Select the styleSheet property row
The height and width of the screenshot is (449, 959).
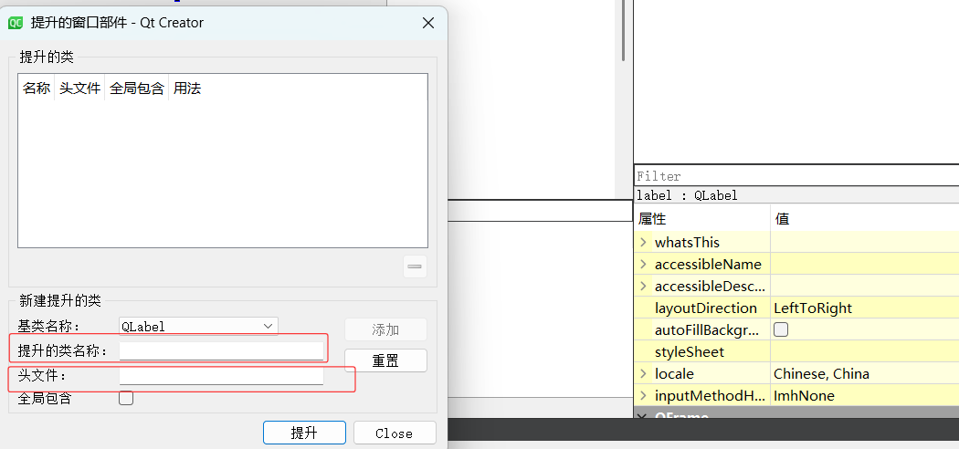click(796, 352)
